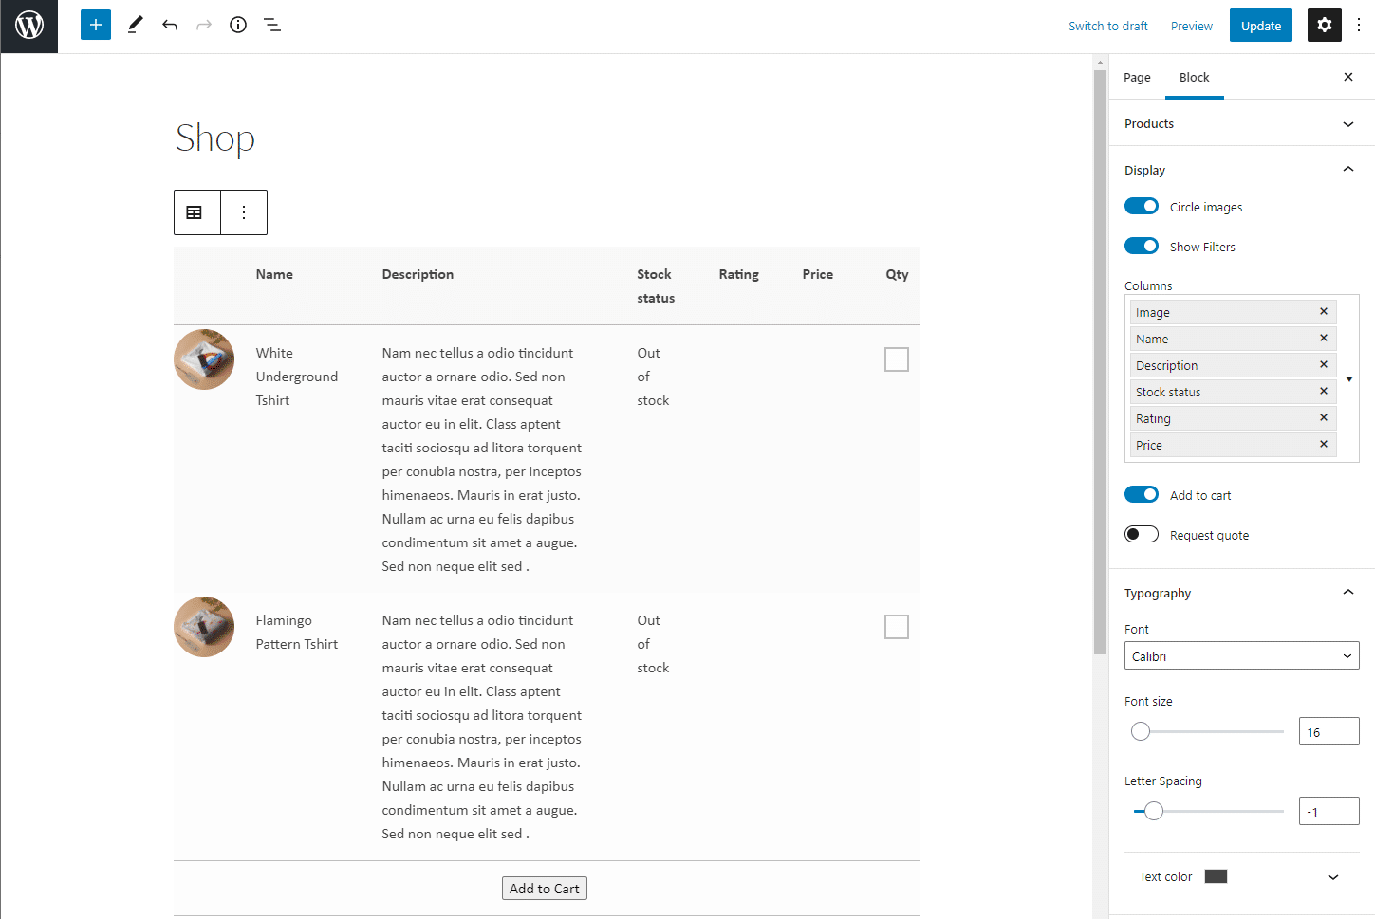Click the Flamingo Pattern Tshirt product name
The image size is (1375, 919).
(297, 632)
